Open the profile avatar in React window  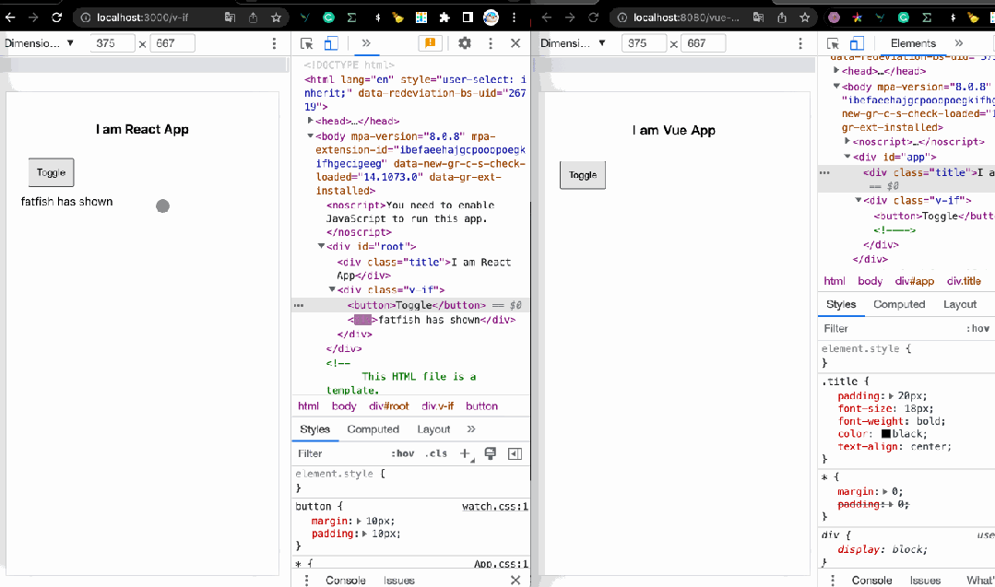[x=492, y=18]
